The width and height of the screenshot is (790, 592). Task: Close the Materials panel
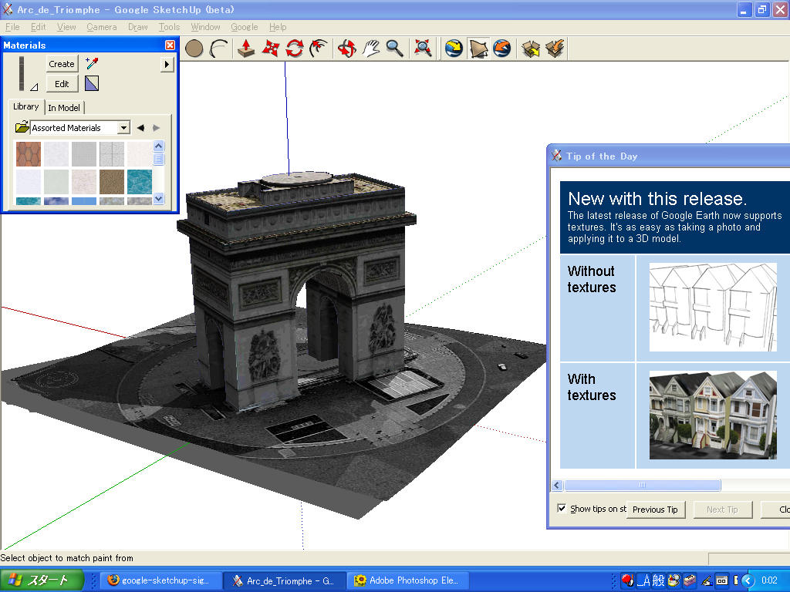point(170,45)
